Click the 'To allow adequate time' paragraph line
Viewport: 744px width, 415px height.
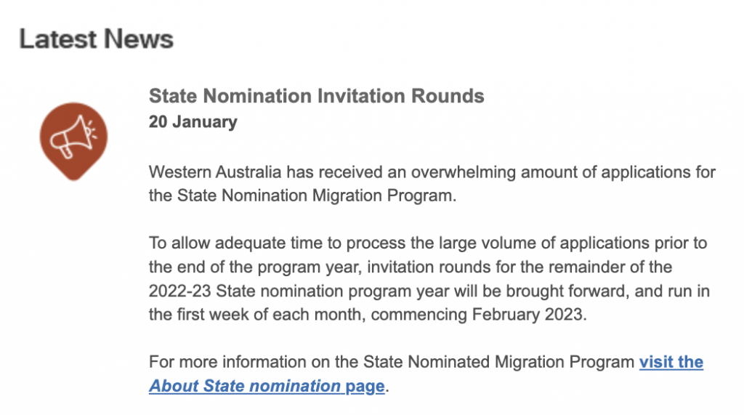[x=427, y=243]
